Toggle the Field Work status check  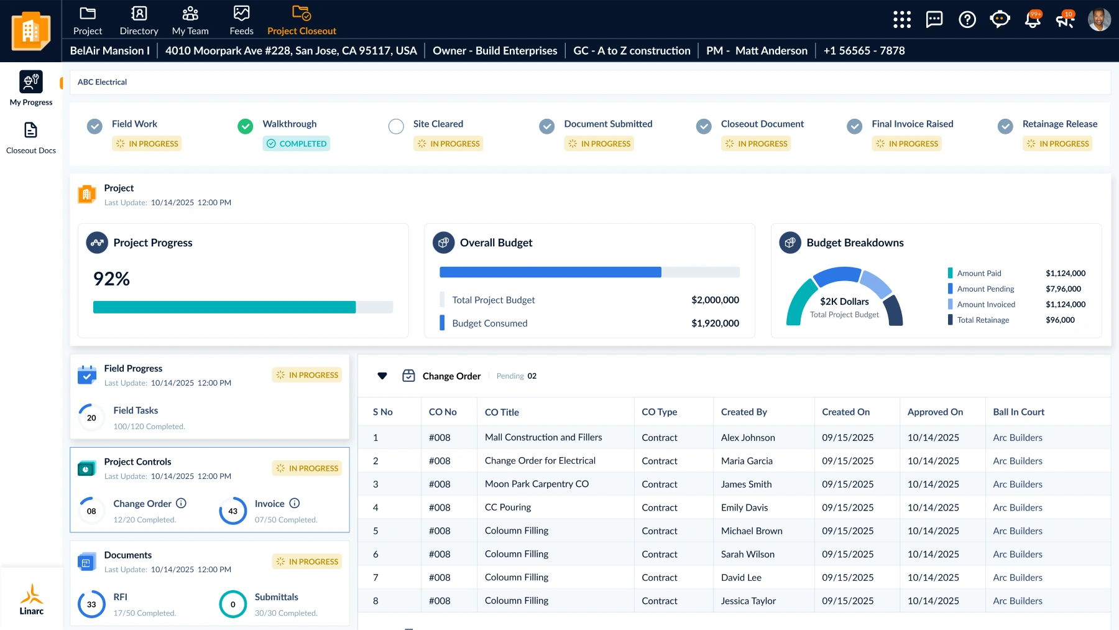[94, 126]
